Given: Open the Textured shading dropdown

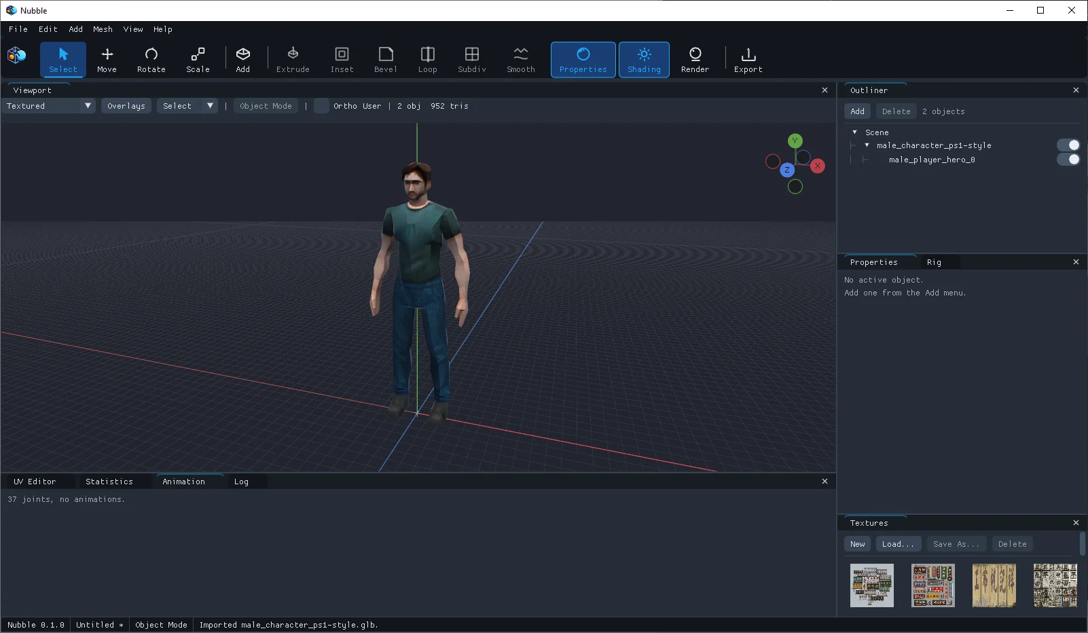Looking at the screenshot, I should click(x=48, y=106).
